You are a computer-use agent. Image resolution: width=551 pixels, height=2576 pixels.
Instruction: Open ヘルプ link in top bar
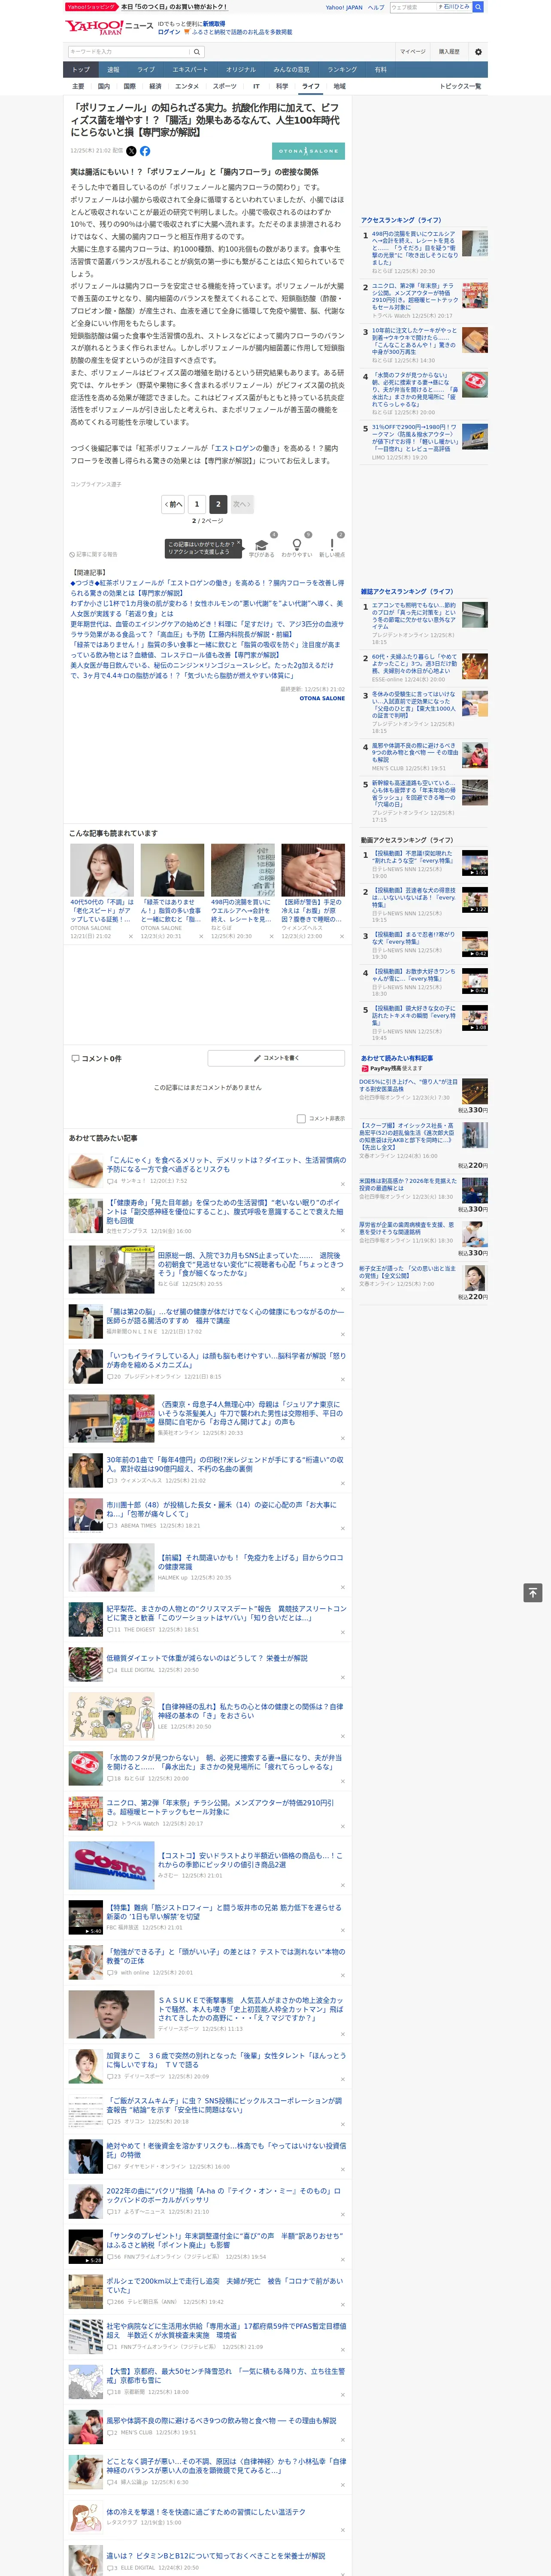tap(376, 7)
